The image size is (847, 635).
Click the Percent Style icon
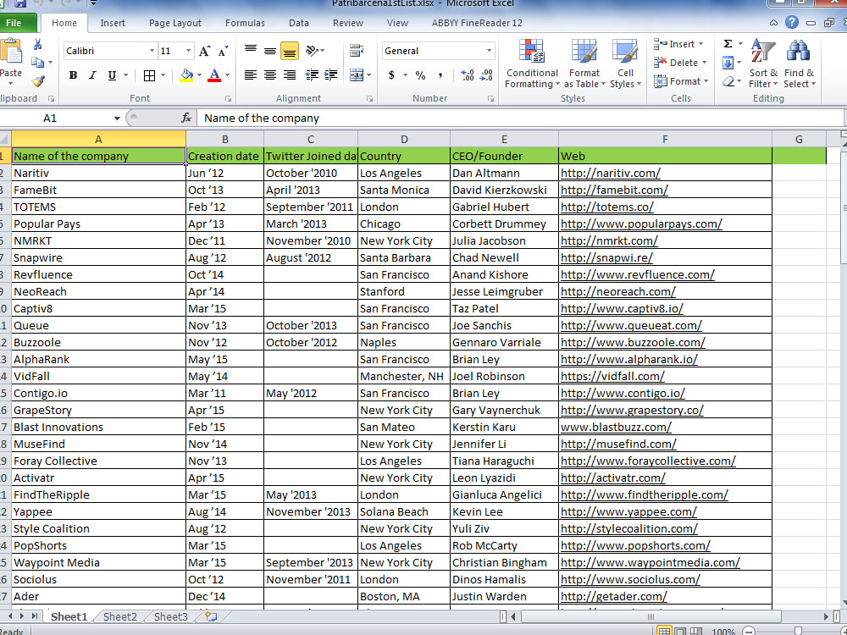pos(420,75)
